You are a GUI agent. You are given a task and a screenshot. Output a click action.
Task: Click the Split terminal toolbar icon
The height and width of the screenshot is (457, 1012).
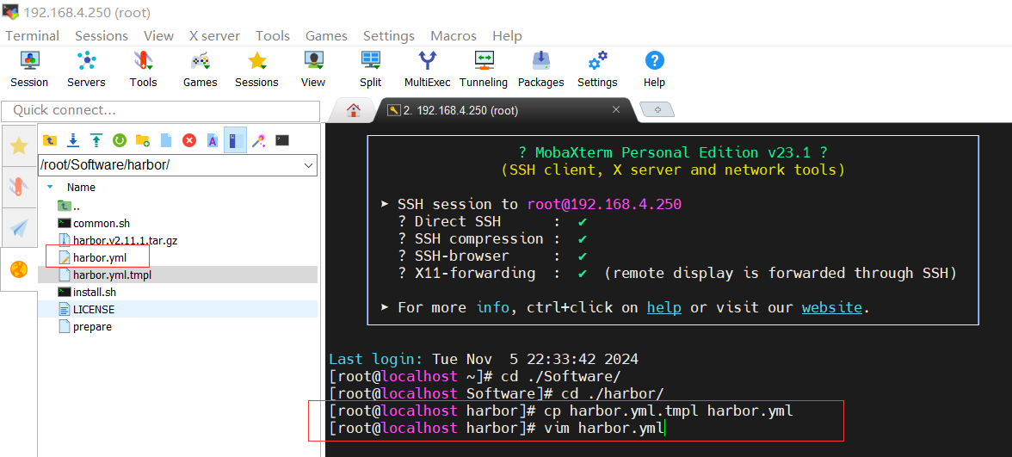(x=371, y=69)
